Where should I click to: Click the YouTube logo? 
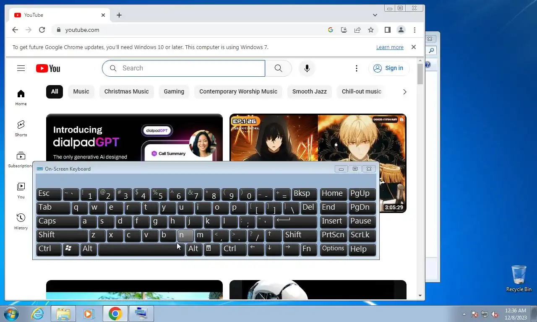tap(48, 68)
